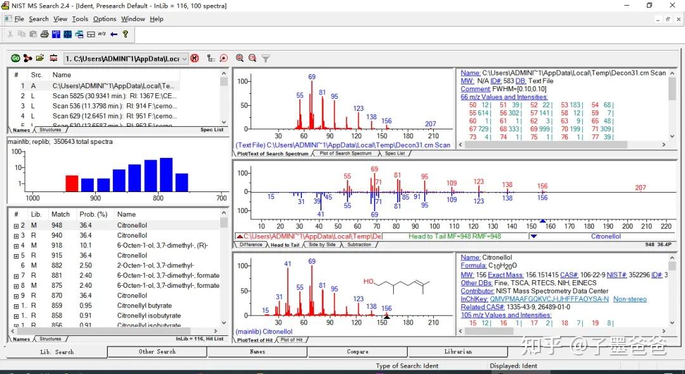
Task: Click the Copy icon in main toolbar
Action: click(x=22, y=34)
